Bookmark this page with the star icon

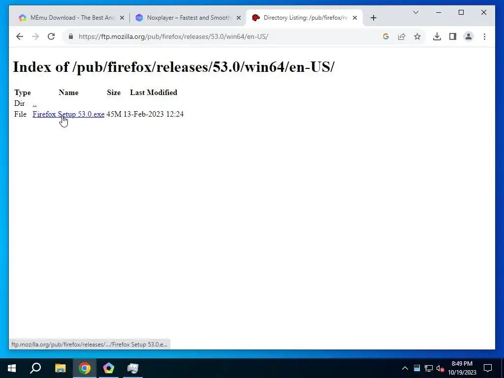pyautogui.click(x=417, y=36)
